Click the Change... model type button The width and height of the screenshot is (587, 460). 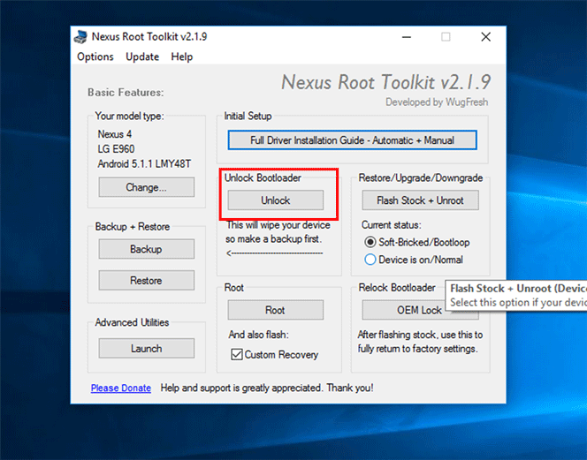tap(147, 187)
